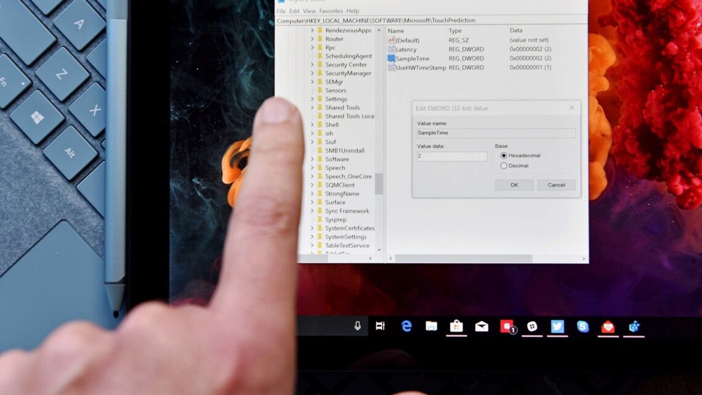Viewport: 702px width, 395px height.
Task: Open the View menu
Action: [x=309, y=10]
